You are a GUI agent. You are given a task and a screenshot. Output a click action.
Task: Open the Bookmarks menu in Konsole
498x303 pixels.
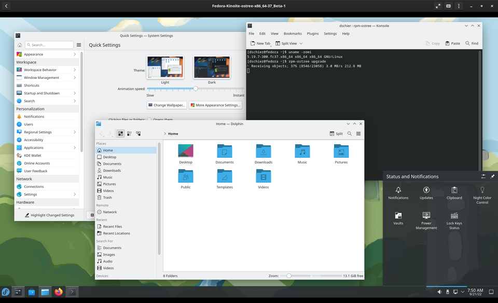click(293, 33)
